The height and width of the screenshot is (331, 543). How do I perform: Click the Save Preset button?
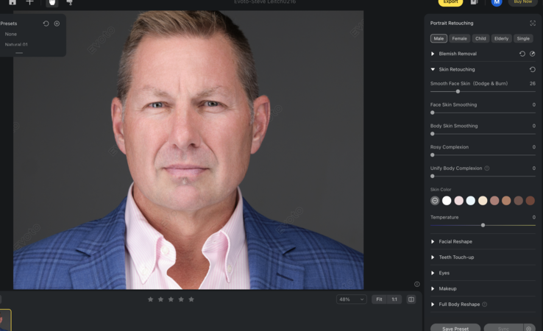[x=455, y=328]
